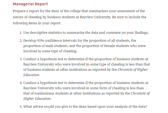Click list number 4 marker
The height and width of the screenshot is (113, 168).
tap(20, 83)
